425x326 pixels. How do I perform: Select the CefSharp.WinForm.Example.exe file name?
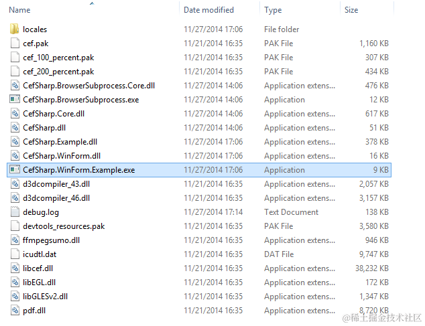tap(79, 170)
